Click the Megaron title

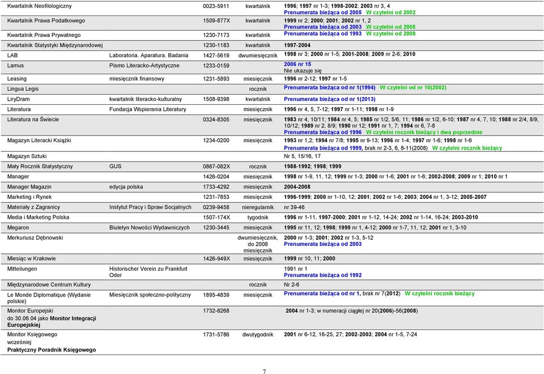(x=18, y=228)
